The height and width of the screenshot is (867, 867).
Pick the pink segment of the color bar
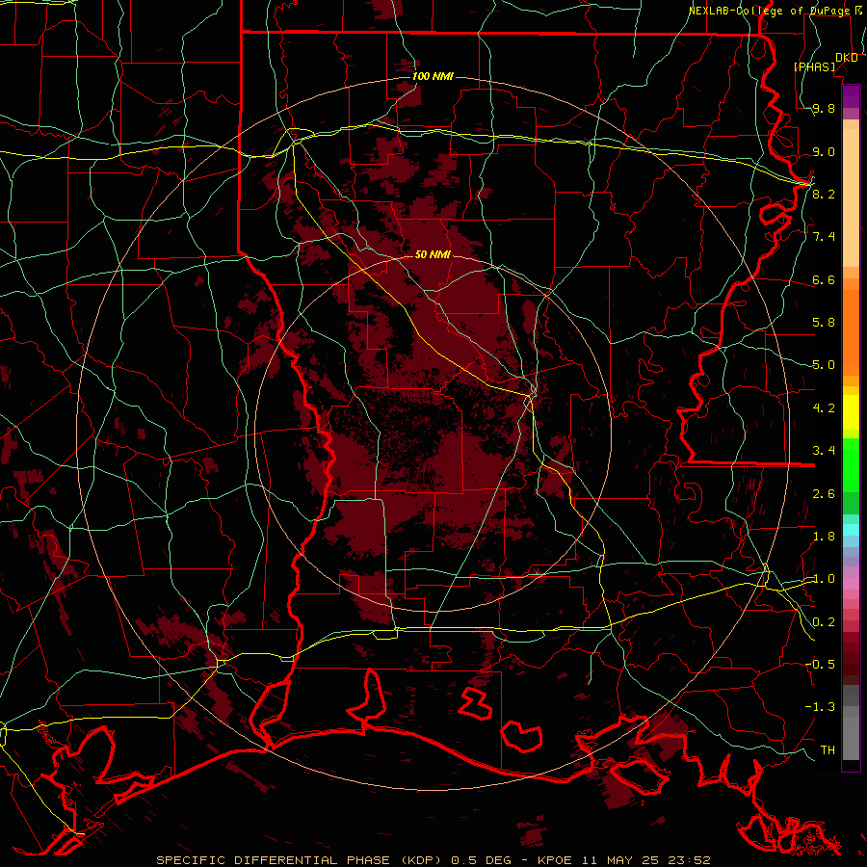(851, 584)
